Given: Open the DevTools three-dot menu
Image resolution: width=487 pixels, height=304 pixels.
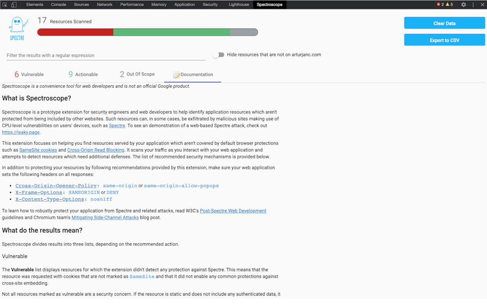Looking at the screenshot, I should pyautogui.click(x=473, y=5).
